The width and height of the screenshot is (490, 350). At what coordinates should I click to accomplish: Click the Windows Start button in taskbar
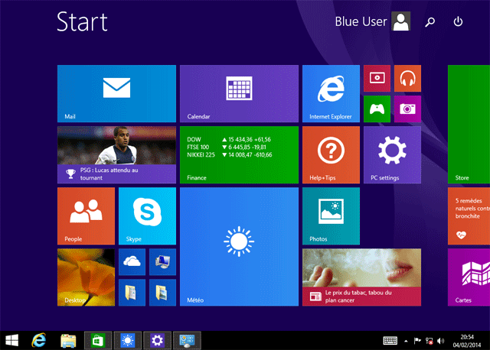pos(12,340)
